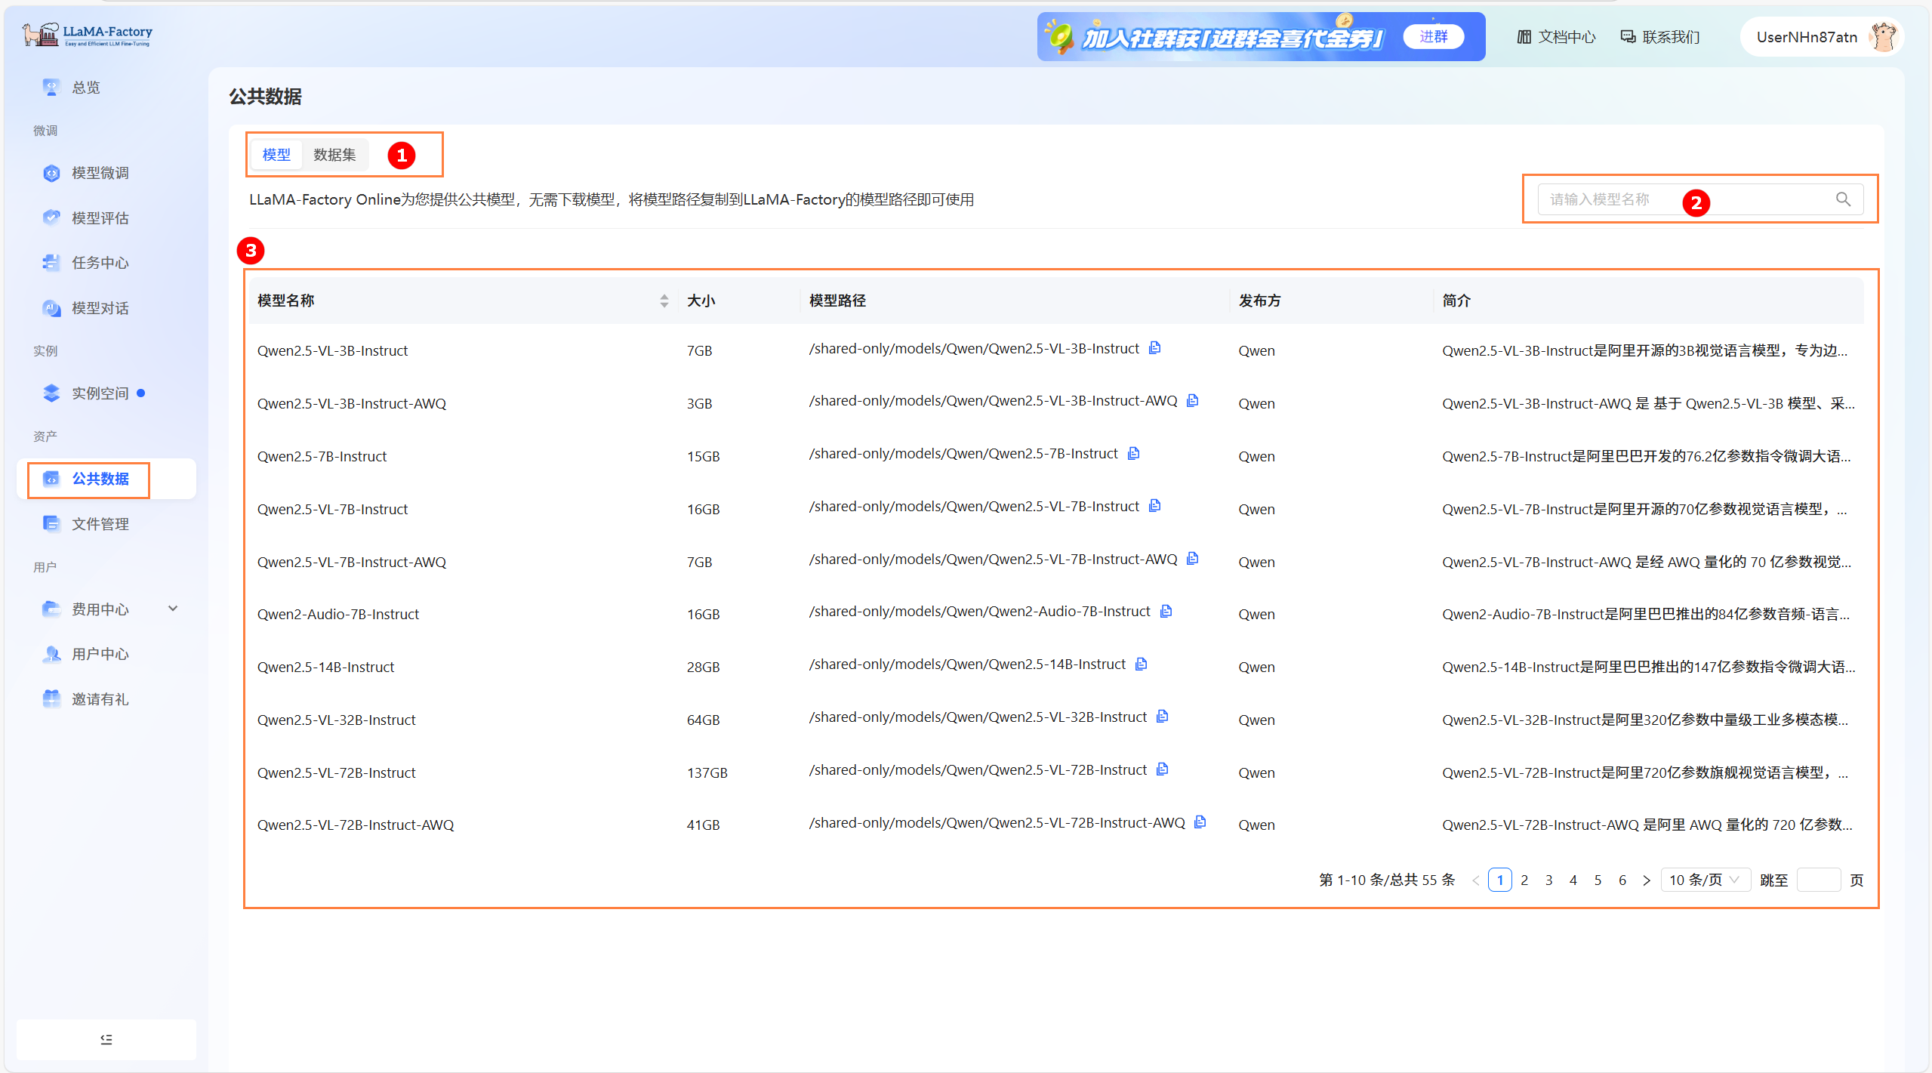Click the 跳至 page number input box

(x=1818, y=880)
